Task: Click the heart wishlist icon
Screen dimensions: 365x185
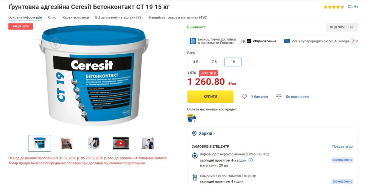Action: coord(244,97)
